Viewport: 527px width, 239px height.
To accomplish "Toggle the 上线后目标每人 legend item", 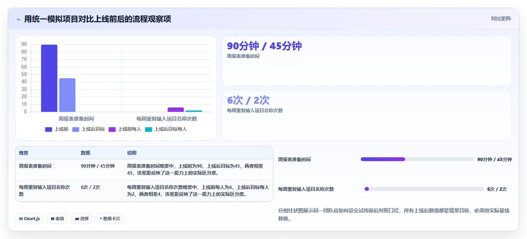I will (x=166, y=129).
